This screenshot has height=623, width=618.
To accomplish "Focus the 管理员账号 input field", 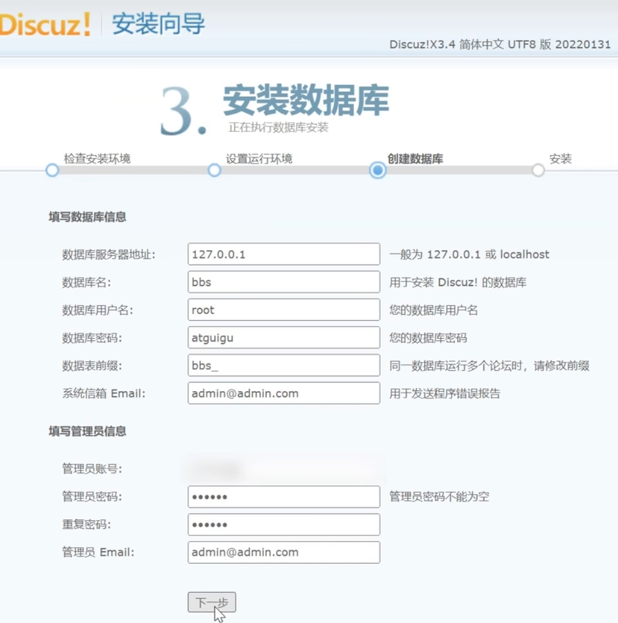I will pyautogui.click(x=283, y=469).
